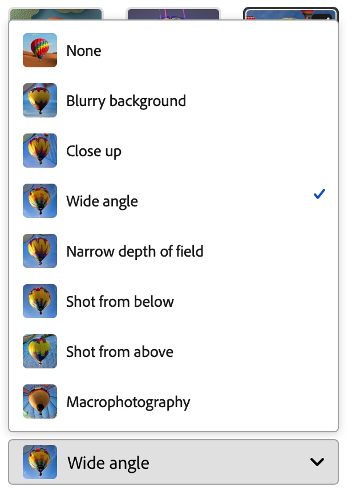356x503 pixels.
Task: Click the blue checkmark beside Wide angle
Action: point(319,194)
